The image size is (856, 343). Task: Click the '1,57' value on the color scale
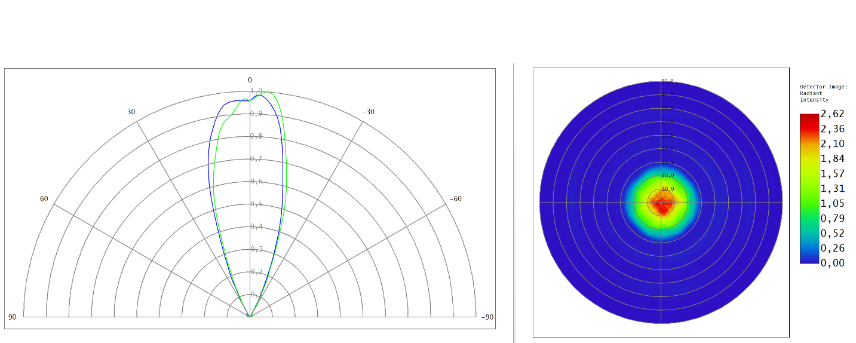(833, 173)
